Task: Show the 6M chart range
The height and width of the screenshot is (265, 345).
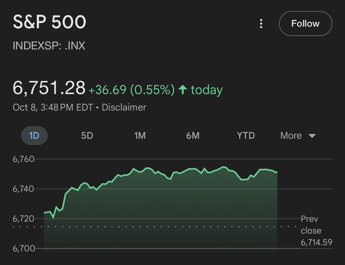Action: tap(193, 136)
